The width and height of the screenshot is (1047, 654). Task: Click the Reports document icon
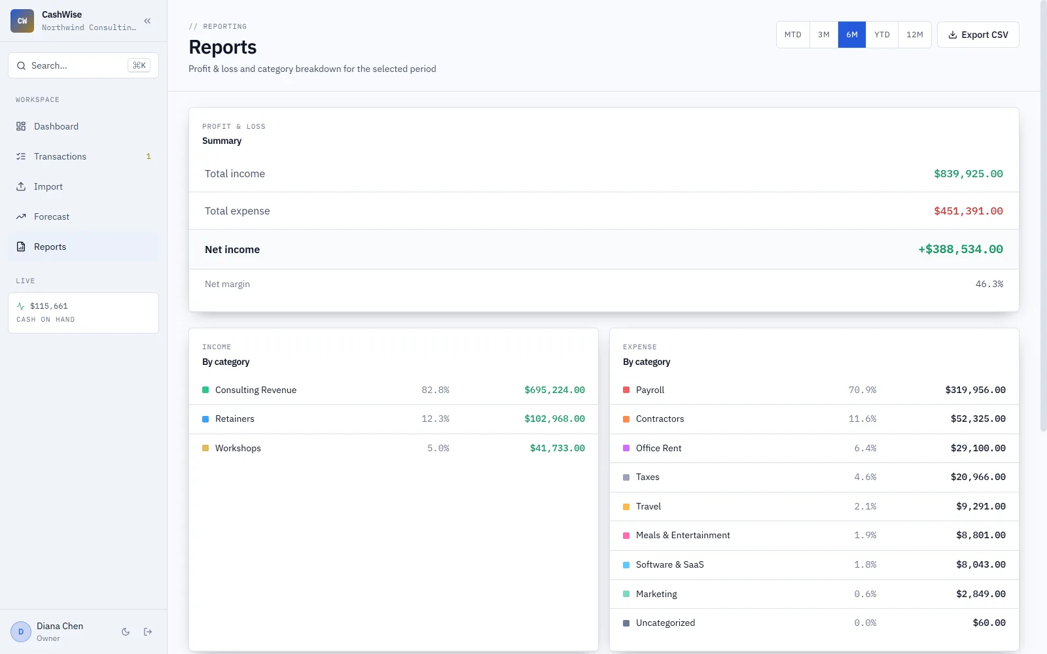tap(21, 247)
